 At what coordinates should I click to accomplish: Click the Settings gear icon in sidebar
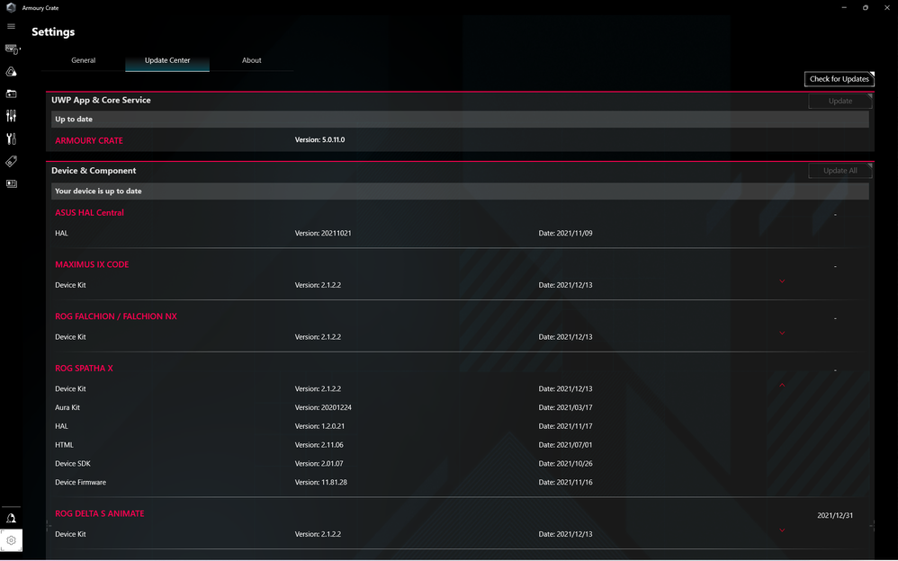[11, 540]
